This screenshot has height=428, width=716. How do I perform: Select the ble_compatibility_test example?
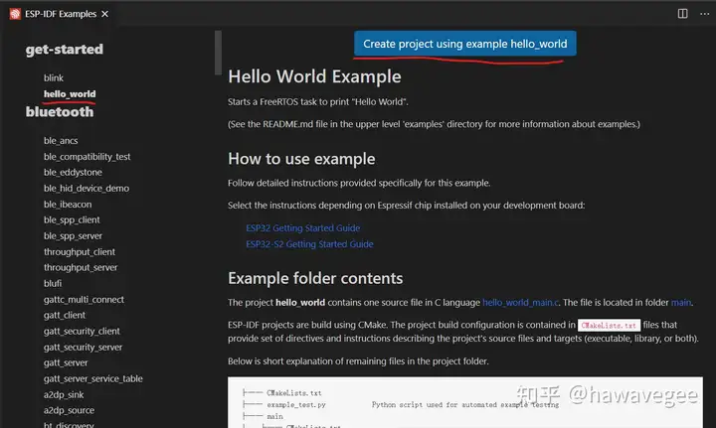coord(87,157)
